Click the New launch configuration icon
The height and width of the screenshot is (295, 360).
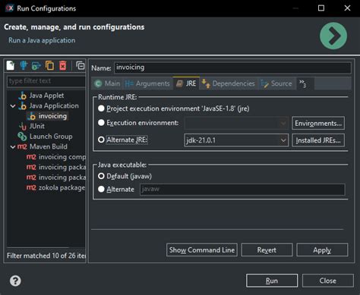[x=11, y=65]
